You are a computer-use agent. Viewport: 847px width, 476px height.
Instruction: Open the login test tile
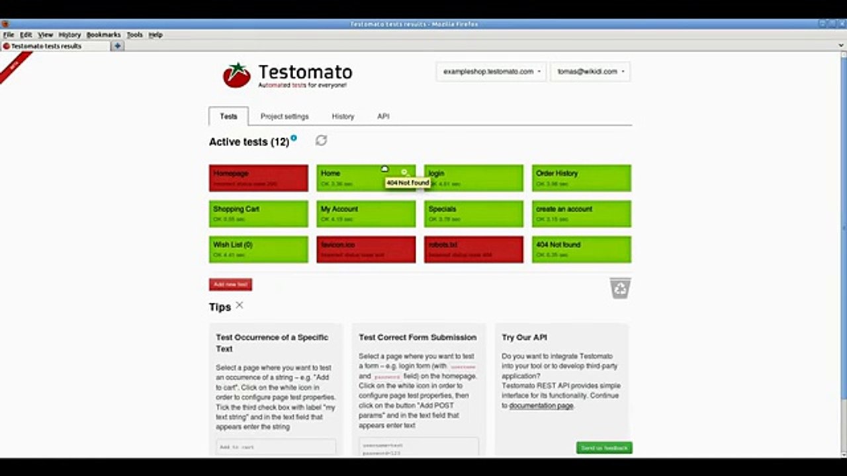click(474, 178)
